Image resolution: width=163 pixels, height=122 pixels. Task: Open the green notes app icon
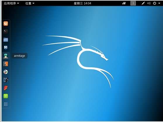(x=6, y=96)
